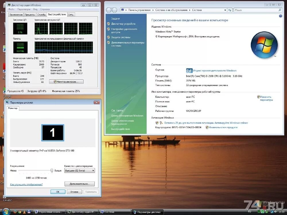Screen dimensions: 287x215
Task: Open the Windows Start orb
Action: click(x=6, y=212)
